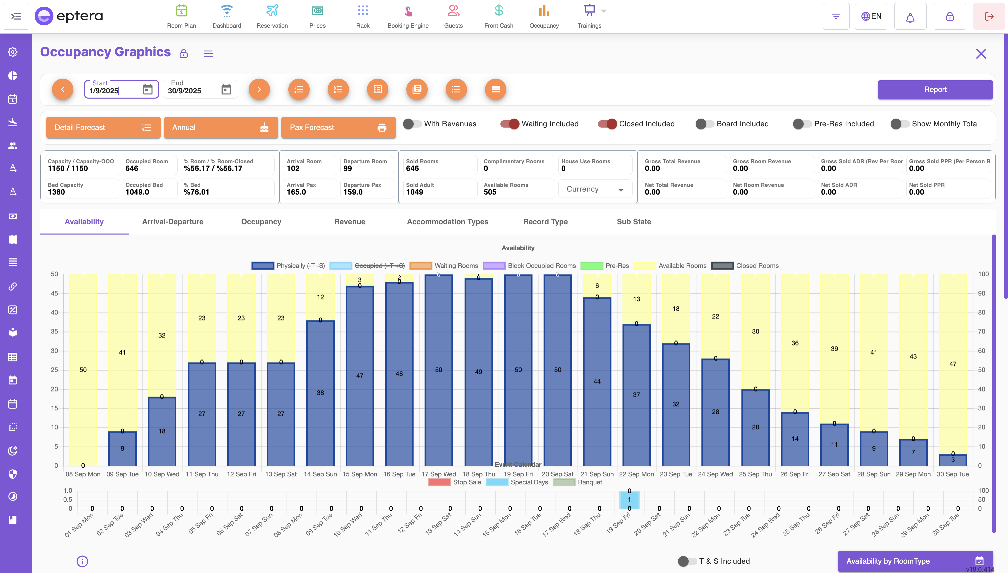
Task: Click the eptera logo
Action: point(69,16)
